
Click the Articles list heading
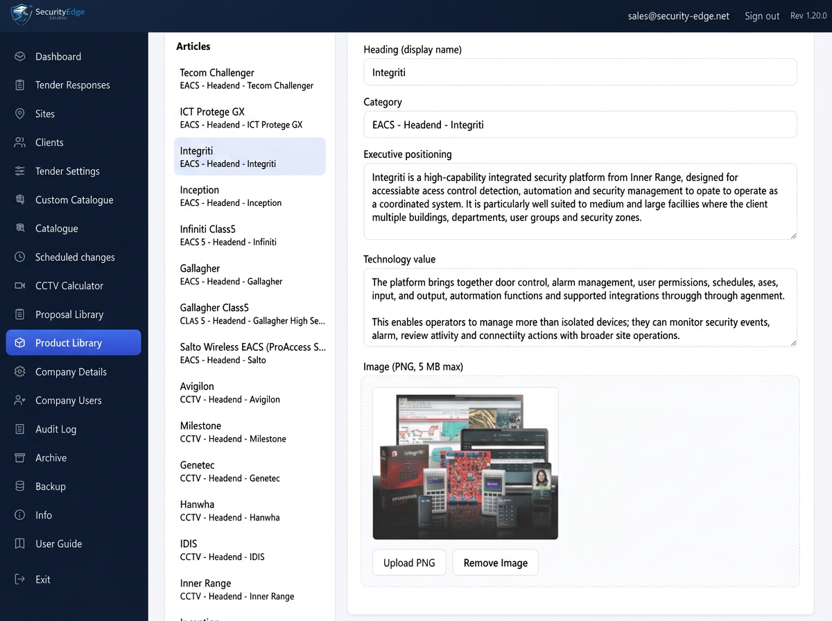193,46
